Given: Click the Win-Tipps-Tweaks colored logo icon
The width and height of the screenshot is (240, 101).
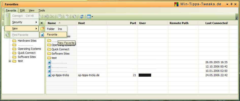Looking at the screenshot, I should click(x=177, y=4).
